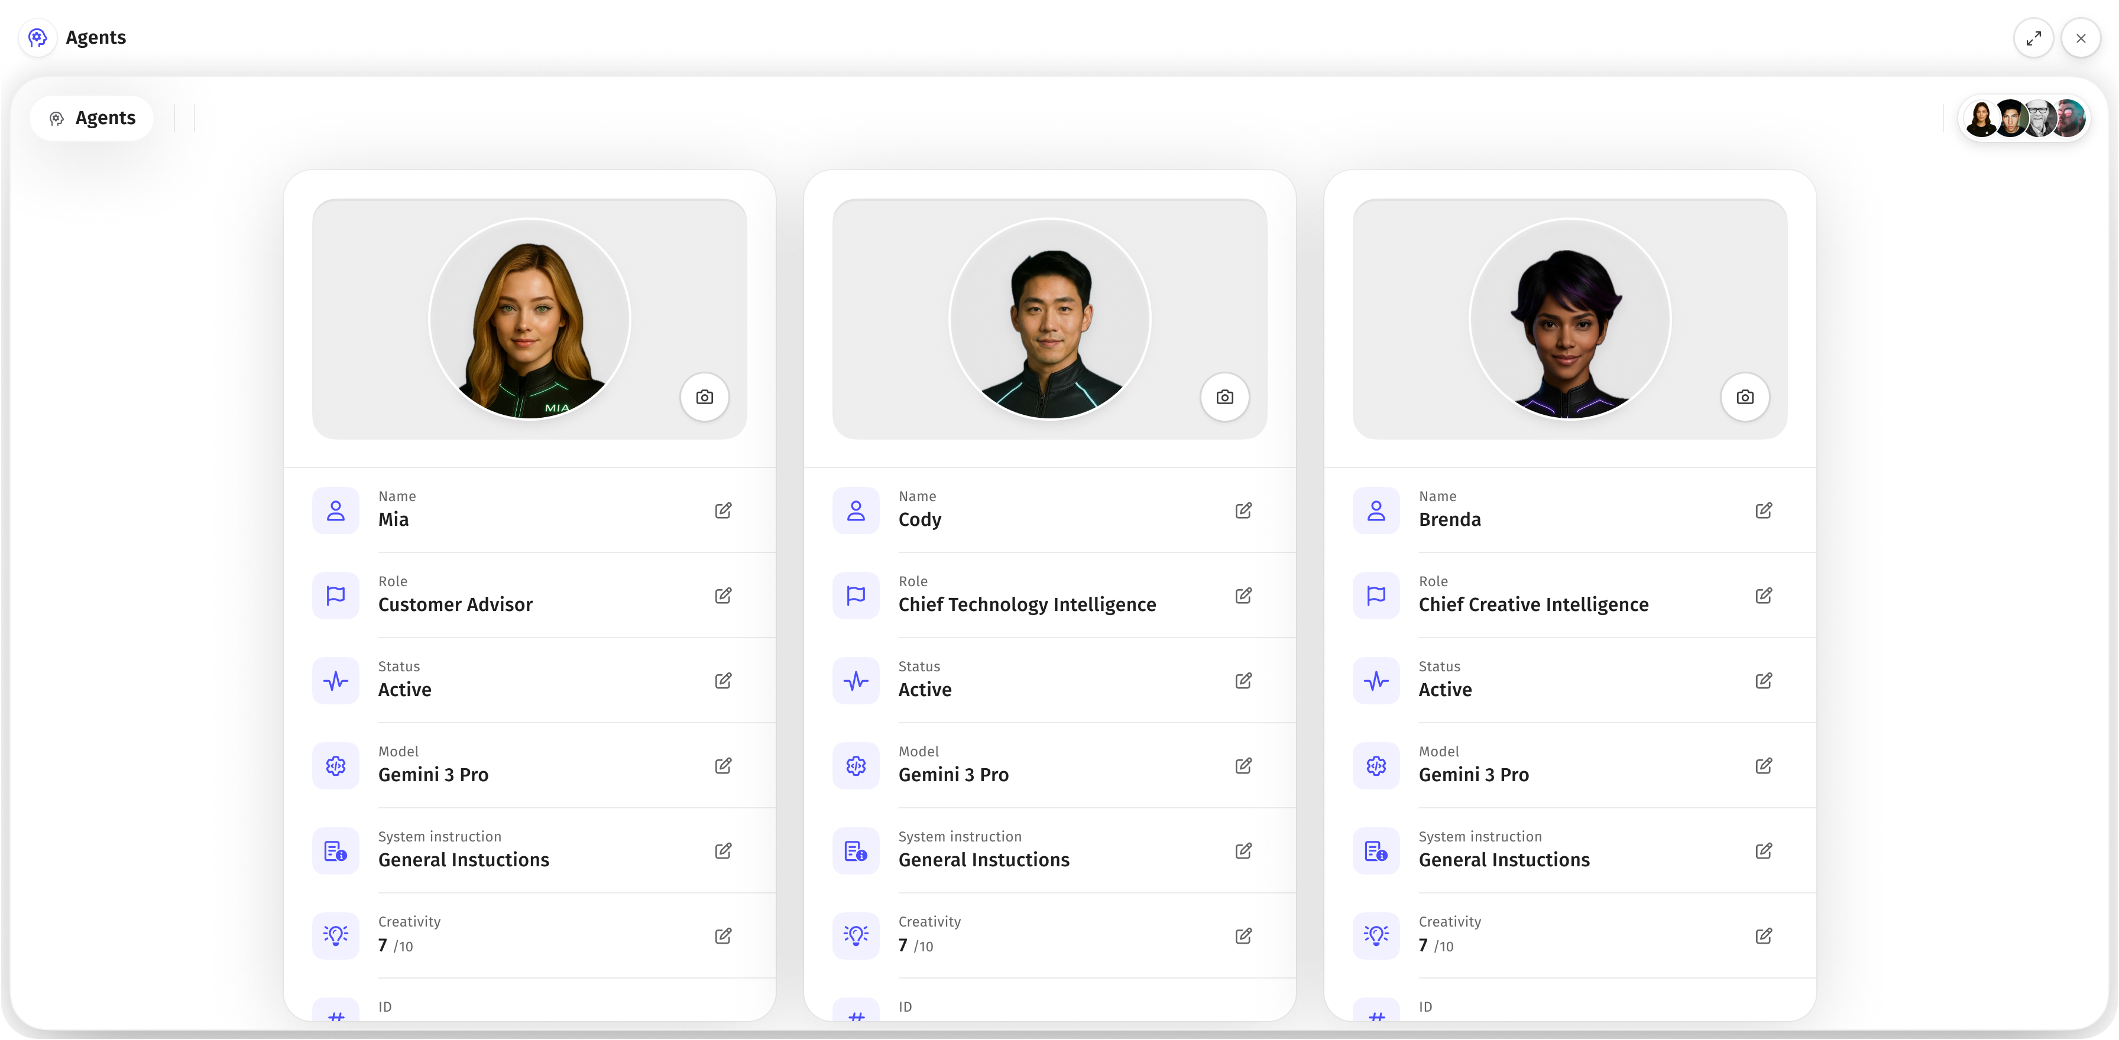Edit Brenda's Active status
Screen dimensions: 2119x1040
click(1764, 681)
